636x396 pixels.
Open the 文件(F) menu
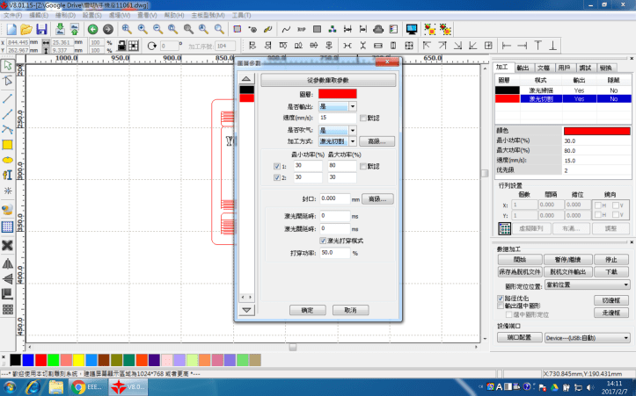coord(13,16)
